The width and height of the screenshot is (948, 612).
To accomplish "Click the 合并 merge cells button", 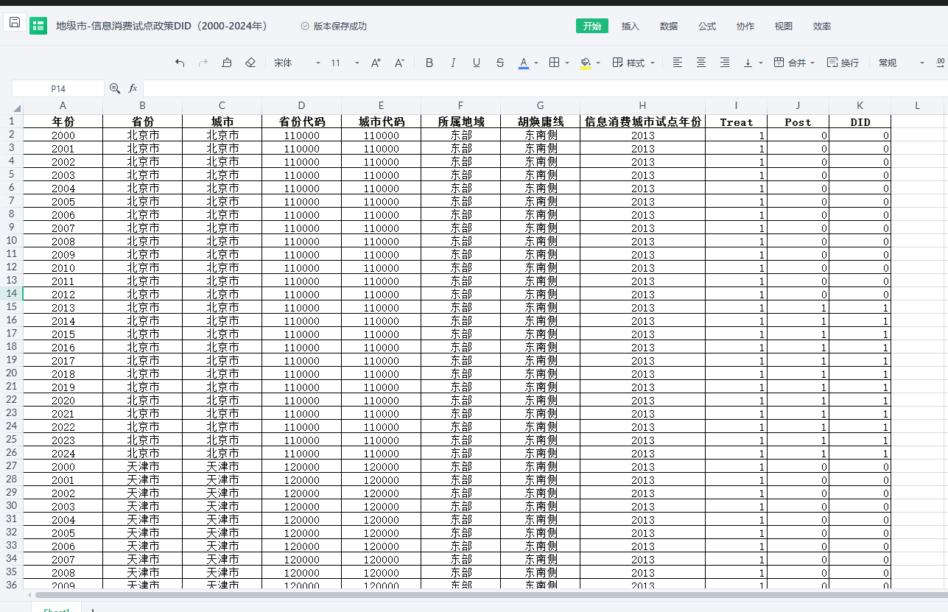I will coord(790,63).
